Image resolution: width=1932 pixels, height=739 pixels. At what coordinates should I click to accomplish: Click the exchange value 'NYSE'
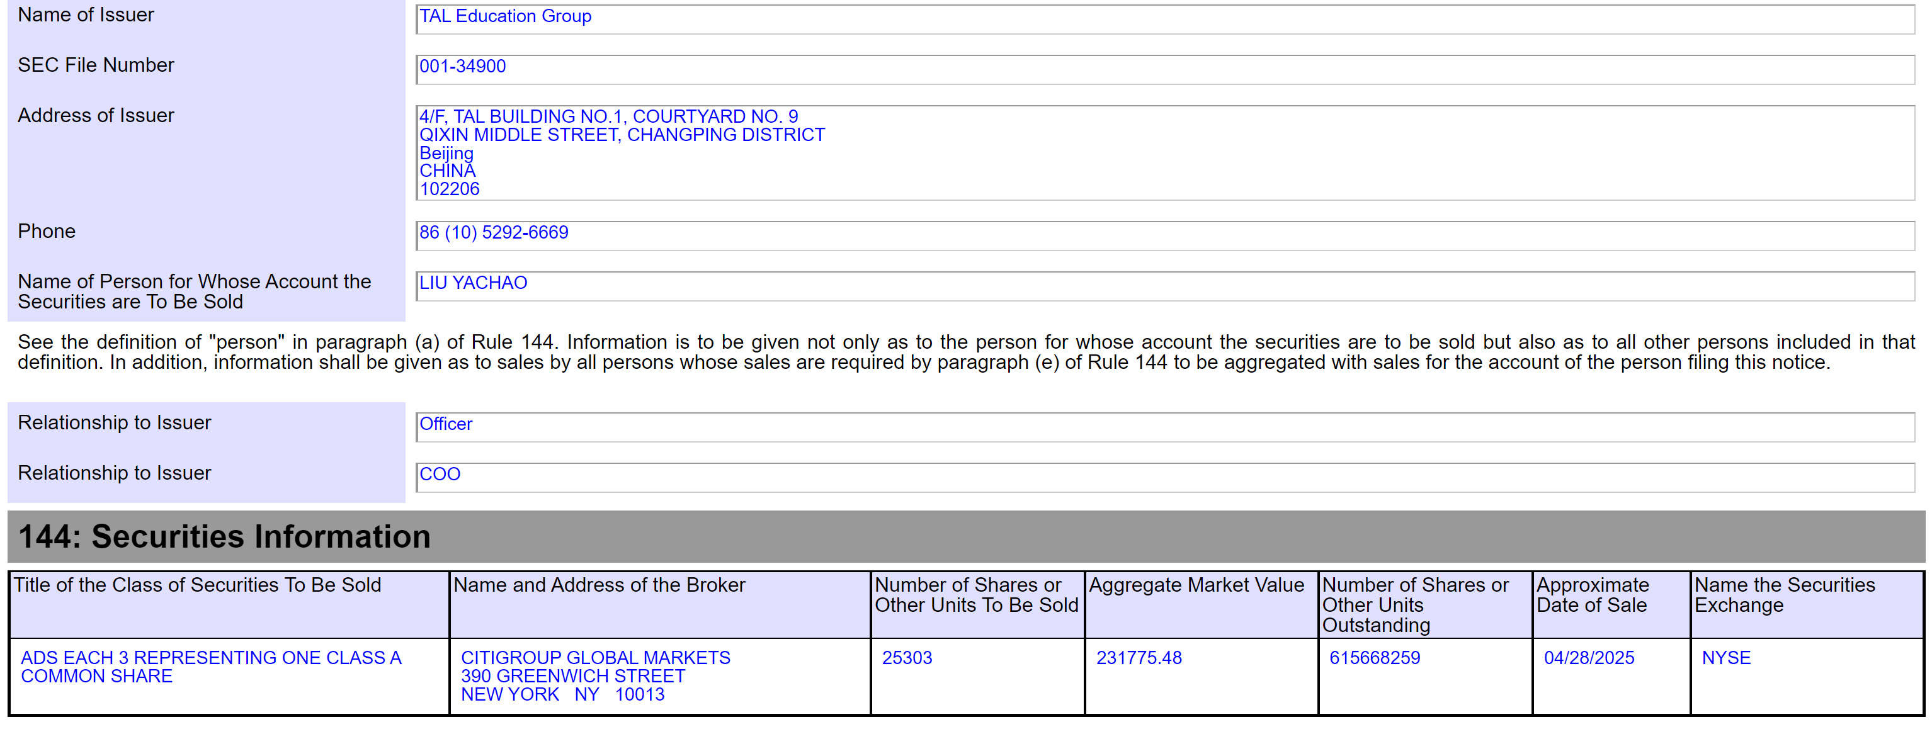[1725, 657]
